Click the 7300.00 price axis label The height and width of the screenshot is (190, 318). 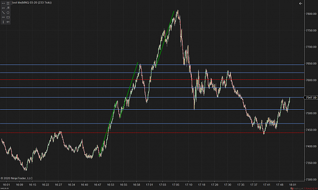click(311, 179)
